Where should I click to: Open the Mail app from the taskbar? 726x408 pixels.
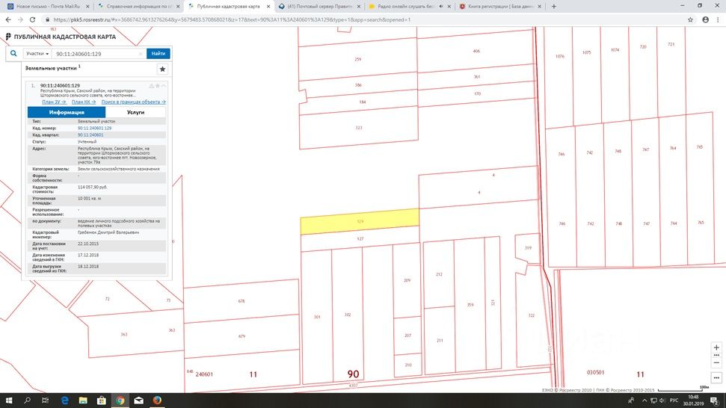tap(139, 401)
